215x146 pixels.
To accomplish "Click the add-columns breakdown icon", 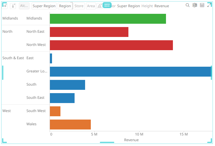I will coord(5,5).
